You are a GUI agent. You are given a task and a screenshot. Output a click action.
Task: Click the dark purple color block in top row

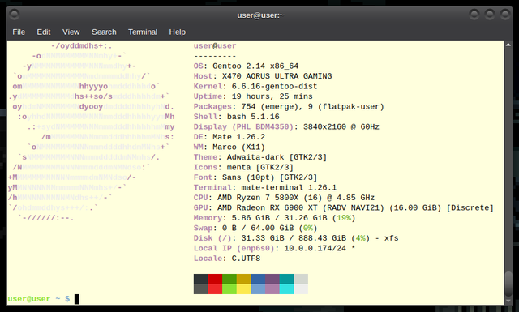[272, 279]
